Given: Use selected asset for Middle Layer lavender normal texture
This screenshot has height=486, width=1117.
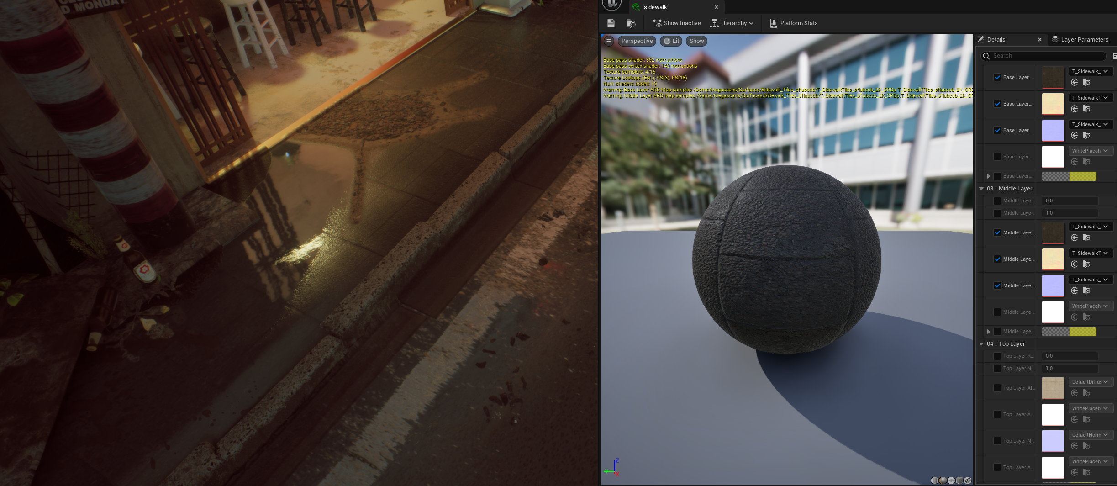Looking at the screenshot, I should click(1075, 291).
